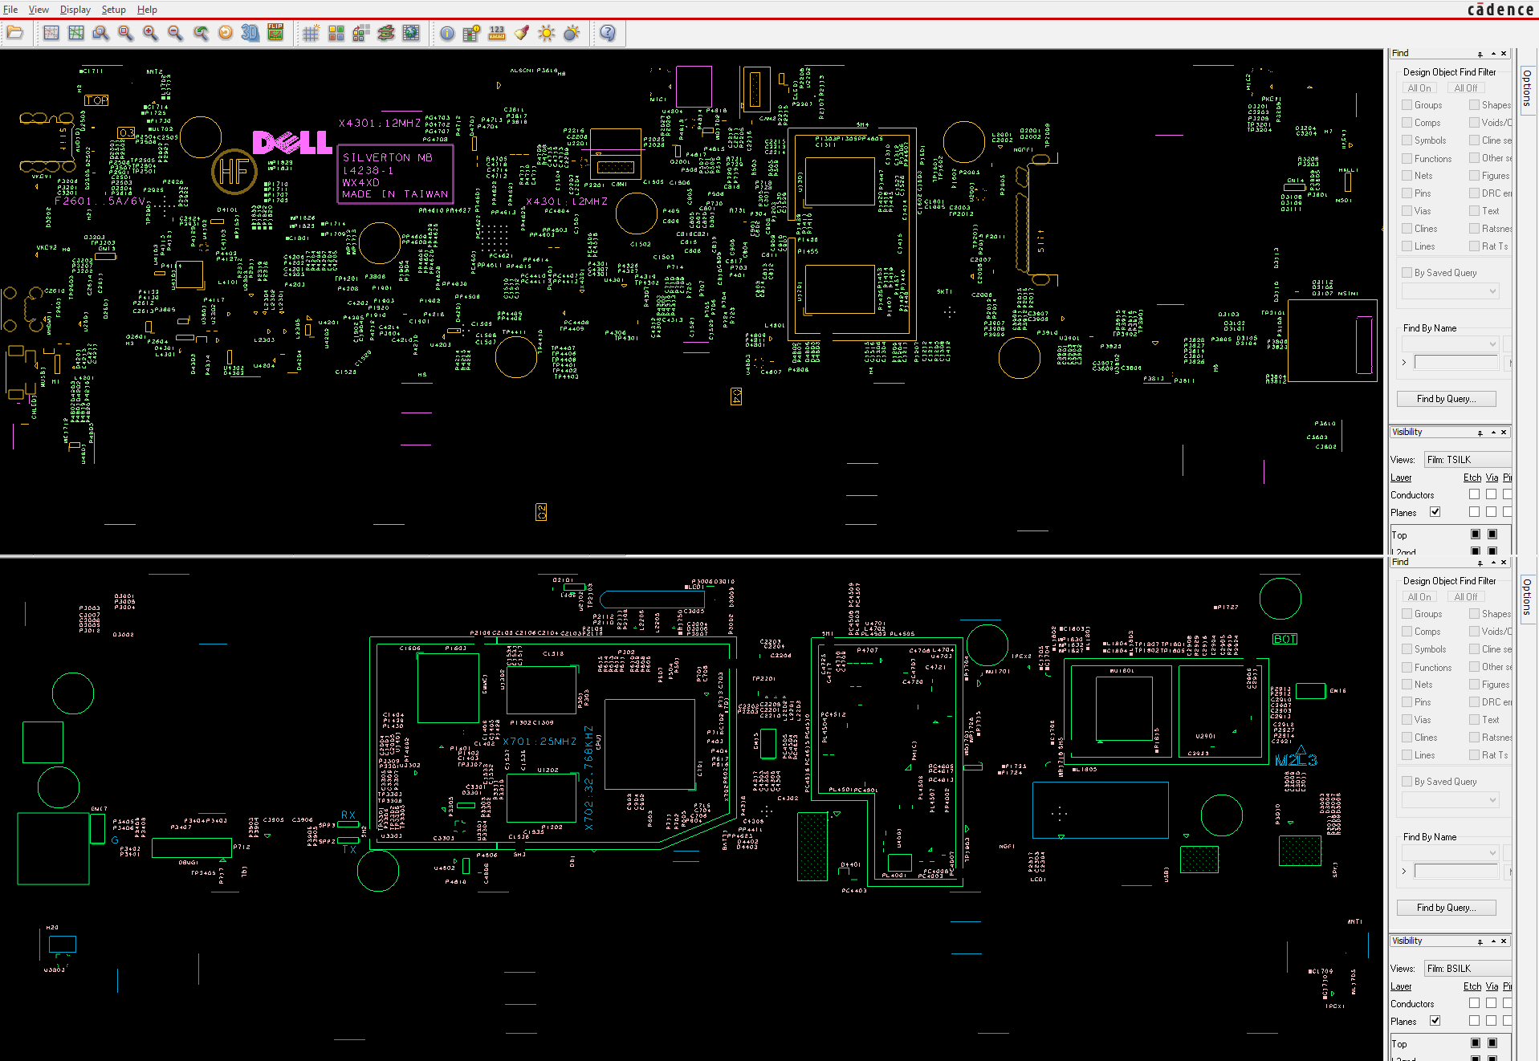Enable Conductors Etch checkbox in top Visibility panel
This screenshot has height=1061, width=1539.
click(x=1474, y=494)
